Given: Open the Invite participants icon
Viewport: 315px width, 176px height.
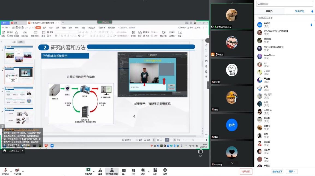Looking at the screenshot, I should coord(100,171).
